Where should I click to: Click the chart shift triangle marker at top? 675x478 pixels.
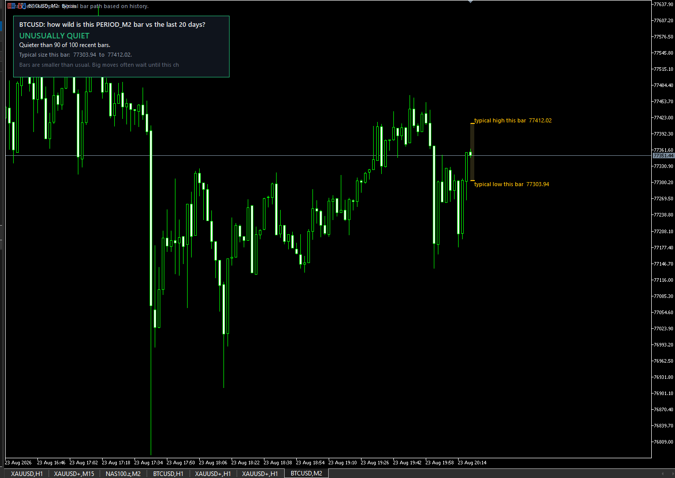[470, 2]
